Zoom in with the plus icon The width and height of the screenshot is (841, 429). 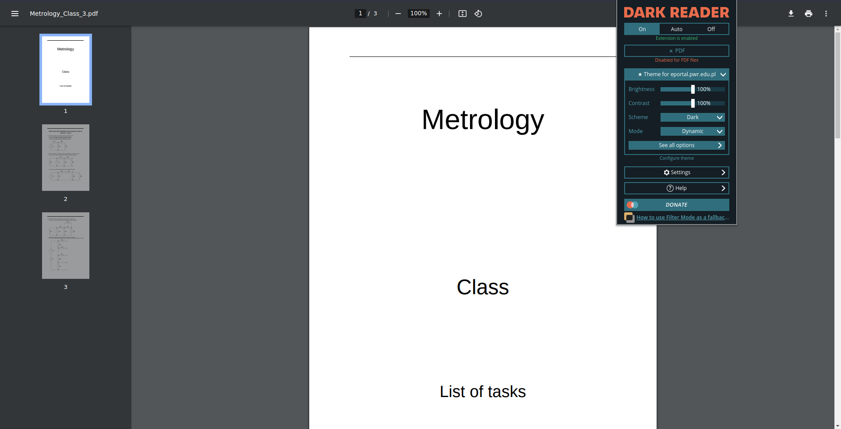439,14
